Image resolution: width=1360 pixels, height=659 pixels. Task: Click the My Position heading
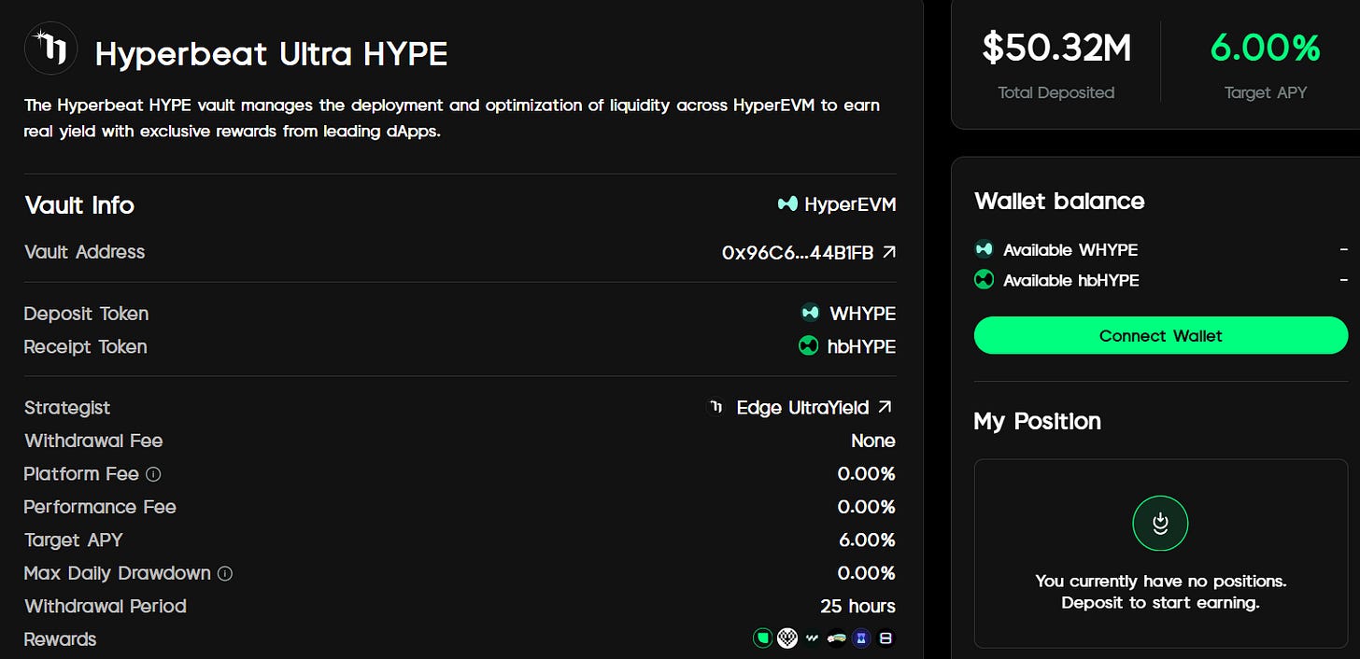[1038, 421]
